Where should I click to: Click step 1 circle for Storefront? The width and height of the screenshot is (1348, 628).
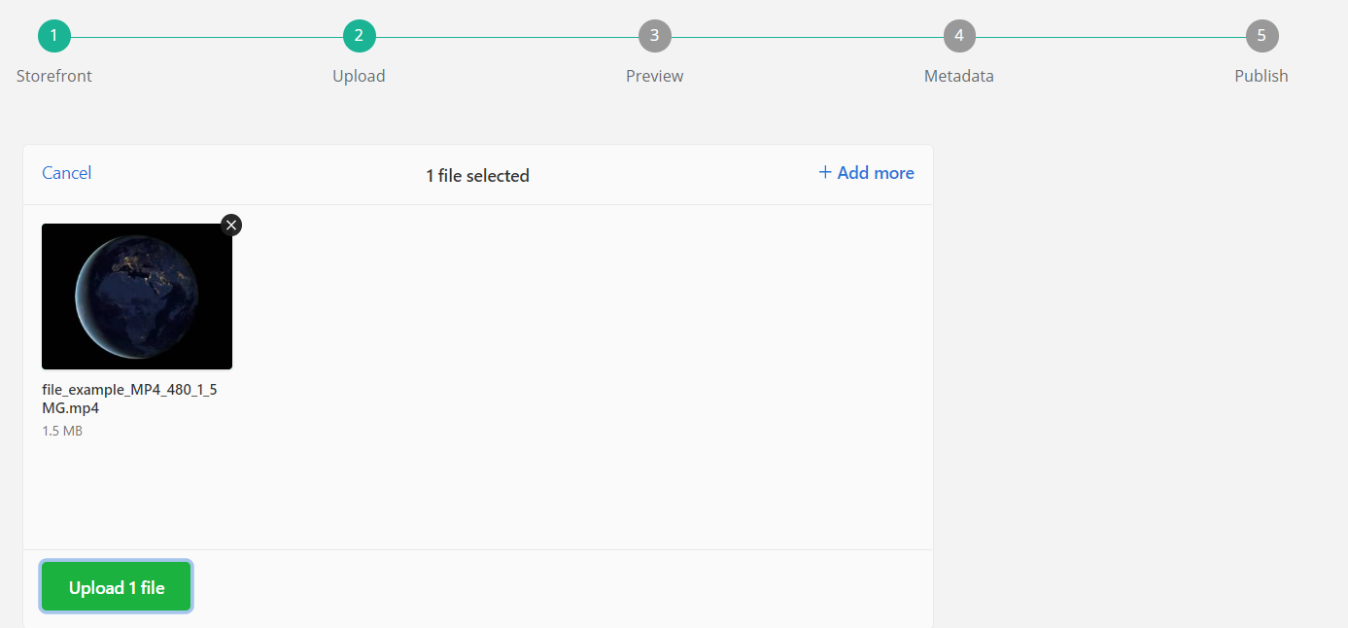click(54, 36)
